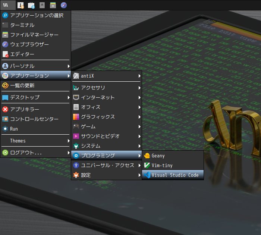Click the software download briefcase taskbar icon
The image size is (261, 235).
(31, 5)
